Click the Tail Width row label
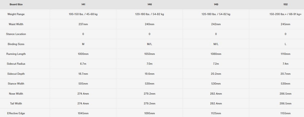 point(16,103)
